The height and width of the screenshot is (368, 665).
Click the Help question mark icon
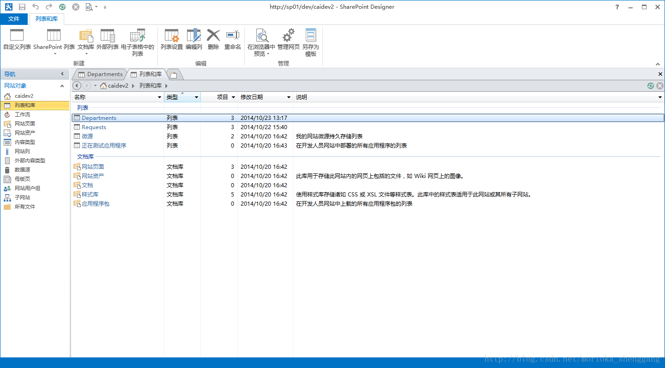click(617, 7)
